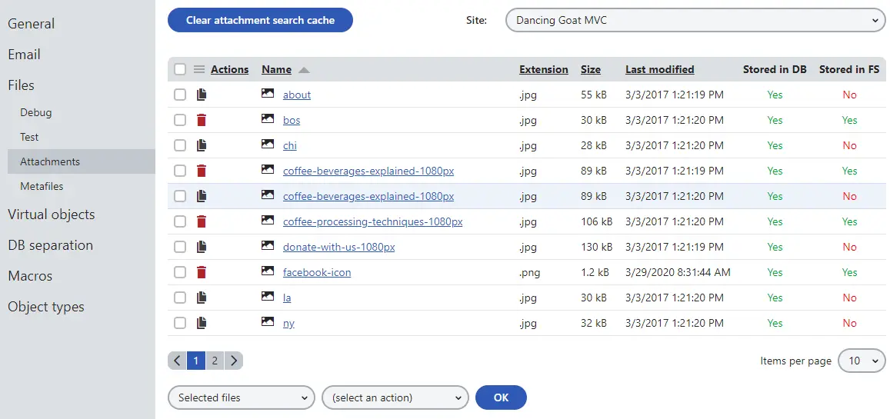This screenshot has width=890, height=419.
Task: Click the .png extension cell
Action: pyautogui.click(x=529, y=273)
